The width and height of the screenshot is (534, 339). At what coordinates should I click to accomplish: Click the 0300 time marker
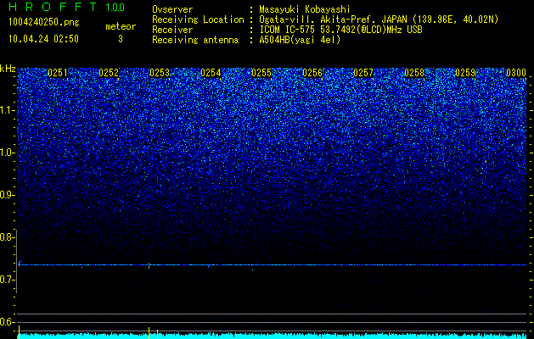[516, 73]
